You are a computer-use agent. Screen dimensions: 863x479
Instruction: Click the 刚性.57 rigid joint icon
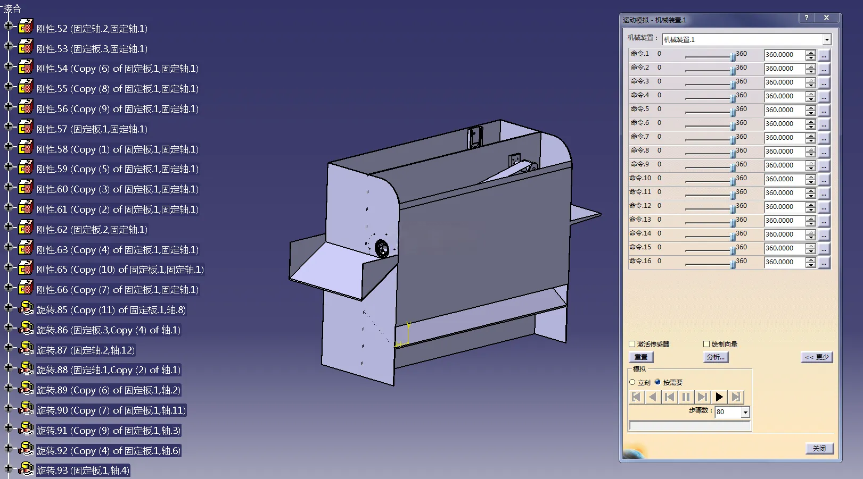[x=26, y=127]
